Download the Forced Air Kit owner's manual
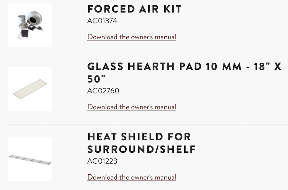The image size is (288, 190). point(132,37)
